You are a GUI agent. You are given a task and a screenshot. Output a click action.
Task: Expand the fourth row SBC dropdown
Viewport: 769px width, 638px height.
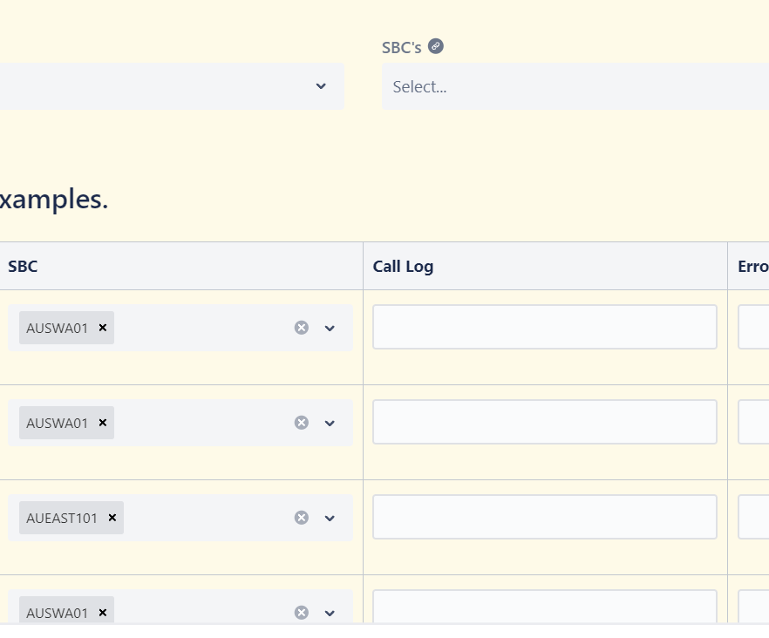[330, 613]
